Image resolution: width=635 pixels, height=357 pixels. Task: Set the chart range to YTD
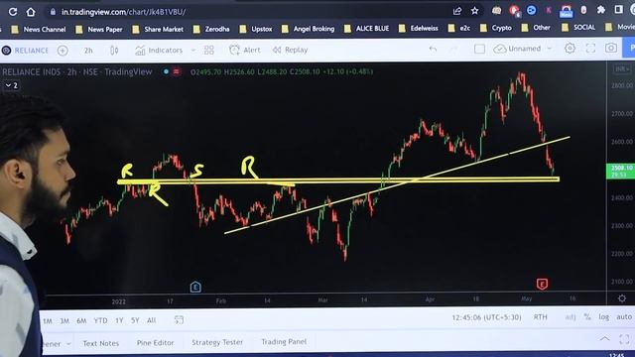coord(100,320)
